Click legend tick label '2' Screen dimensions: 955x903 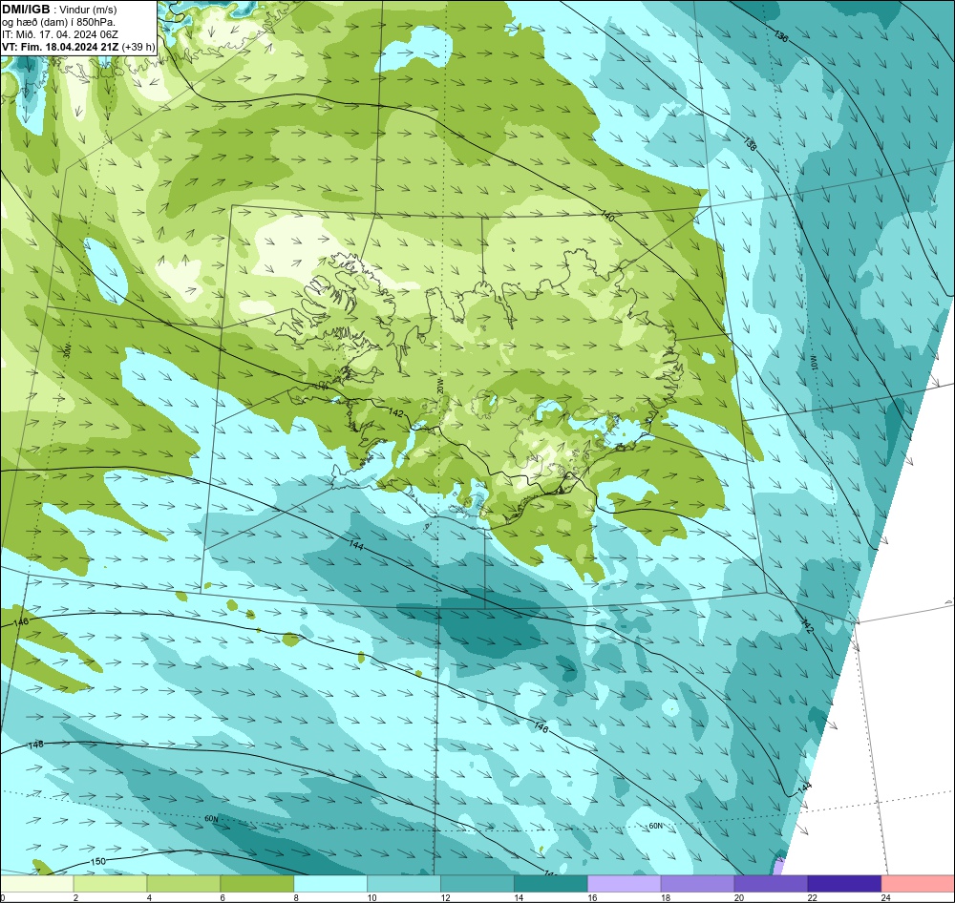[75, 897]
